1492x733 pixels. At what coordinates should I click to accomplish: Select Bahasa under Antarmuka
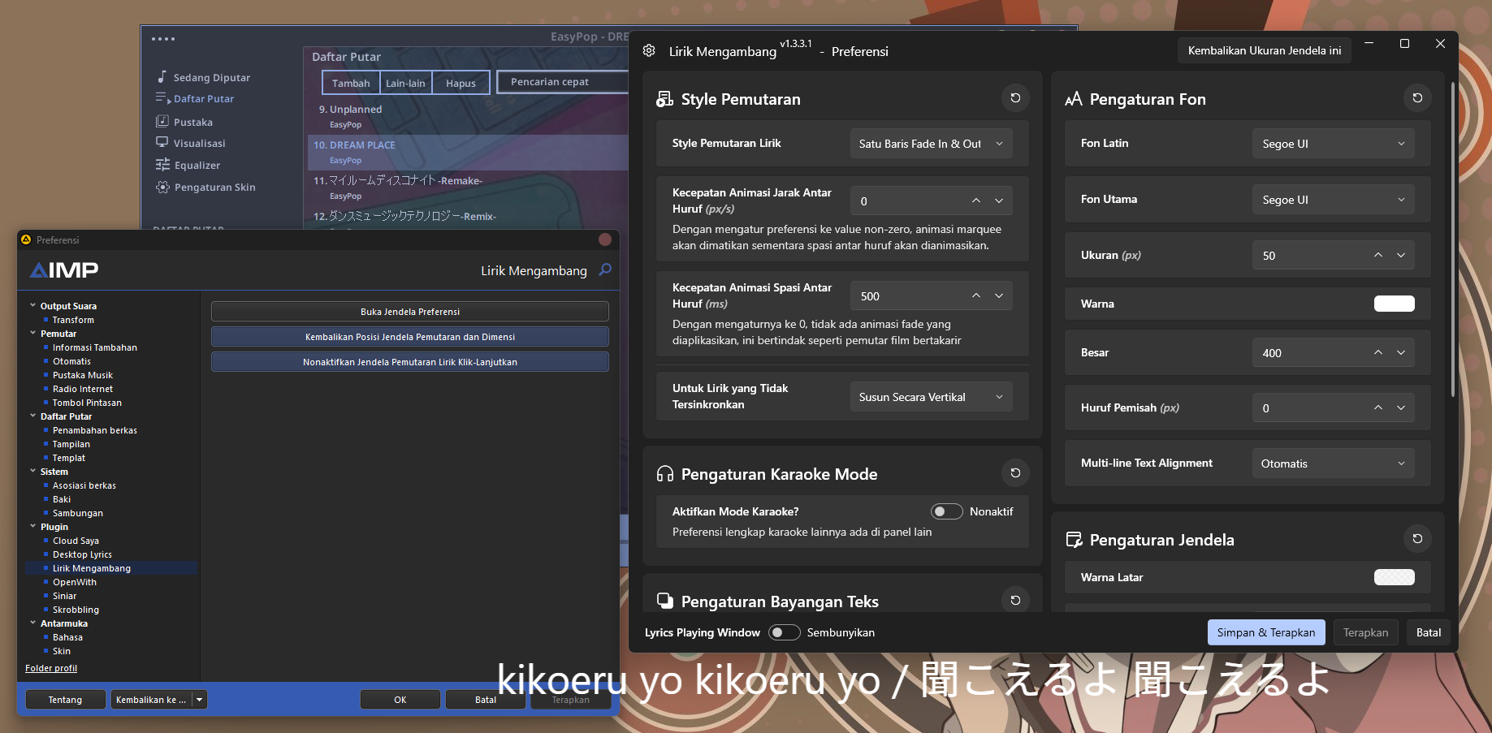[x=67, y=637]
